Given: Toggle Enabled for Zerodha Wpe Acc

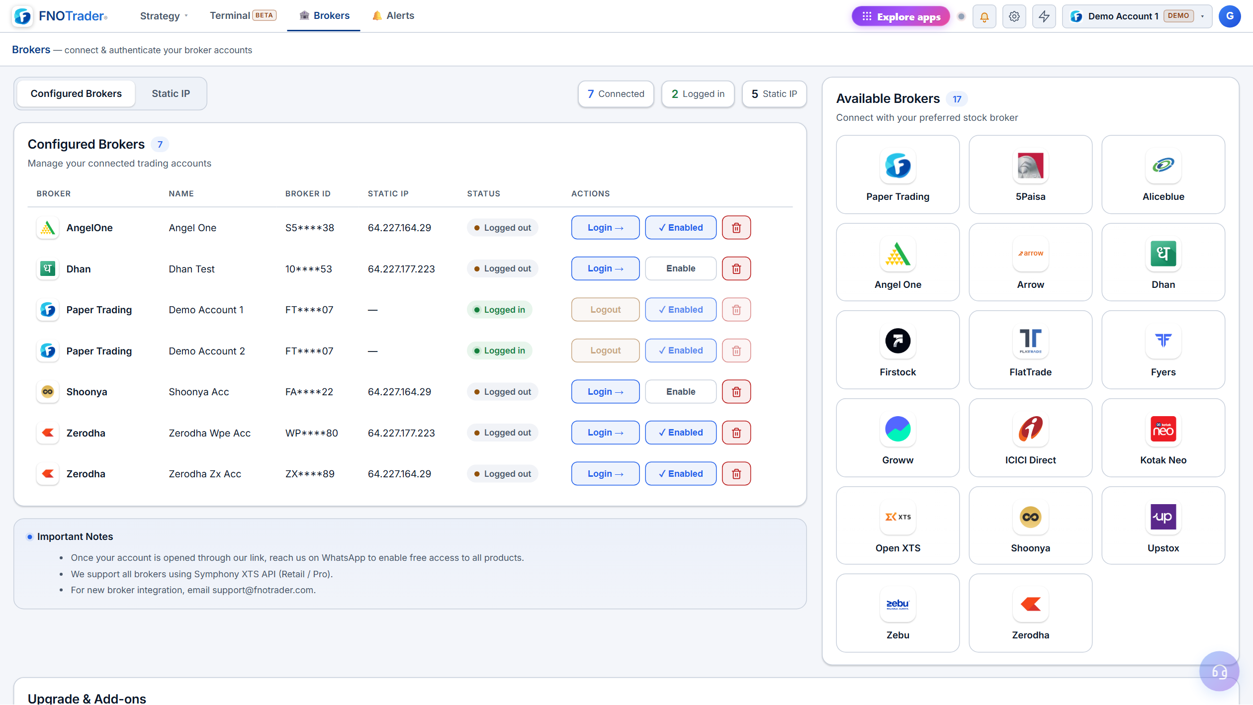Looking at the screenshot, I should (681, 433).
